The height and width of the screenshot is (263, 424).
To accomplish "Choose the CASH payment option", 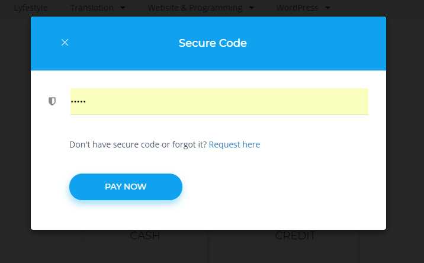I will (x=145, y=236).
